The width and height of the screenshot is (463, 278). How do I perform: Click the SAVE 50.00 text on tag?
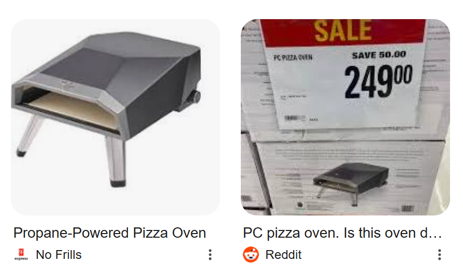(379, 55)
